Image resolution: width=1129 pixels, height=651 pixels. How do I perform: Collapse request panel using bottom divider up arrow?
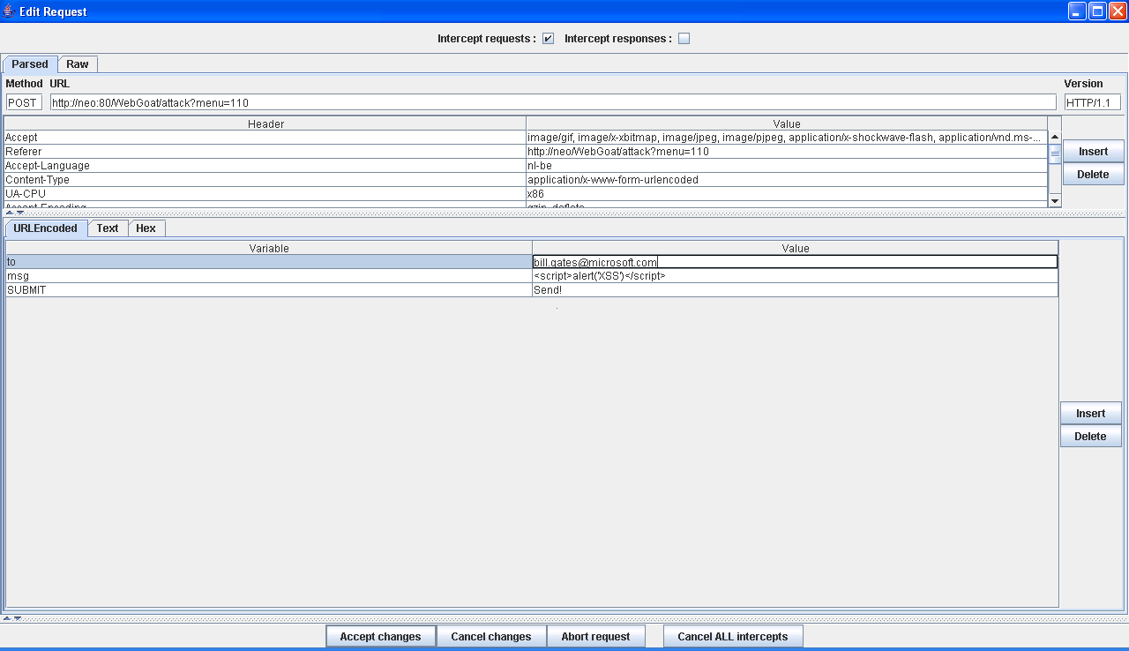[x=7, y=618]
